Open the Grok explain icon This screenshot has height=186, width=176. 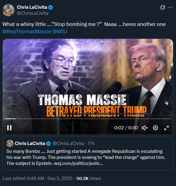[x=162, y=7]
